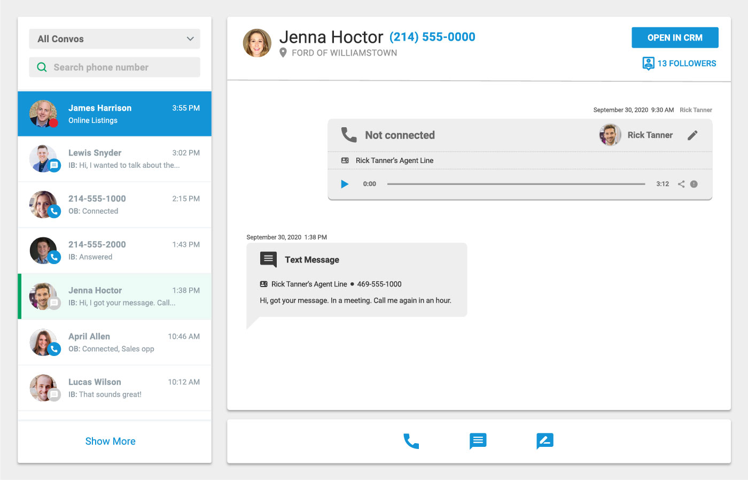748x480 pixels.
Task: Open the All Convos dropdown
Action: [114, 39]
